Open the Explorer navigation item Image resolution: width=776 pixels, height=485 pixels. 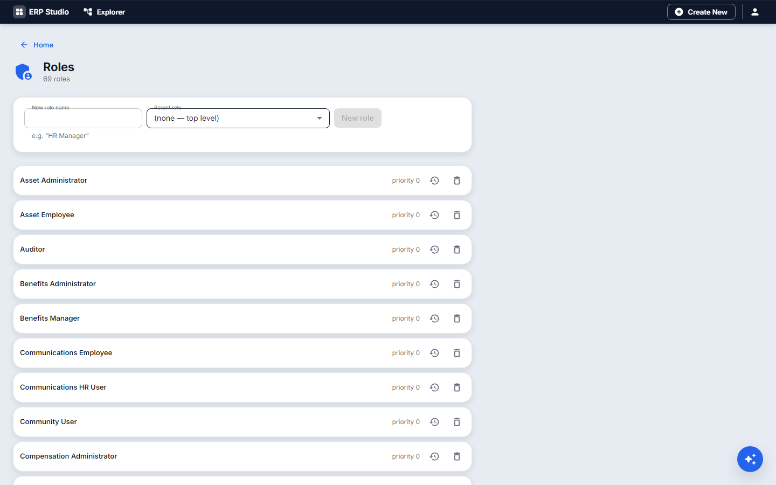click(105, 12)
